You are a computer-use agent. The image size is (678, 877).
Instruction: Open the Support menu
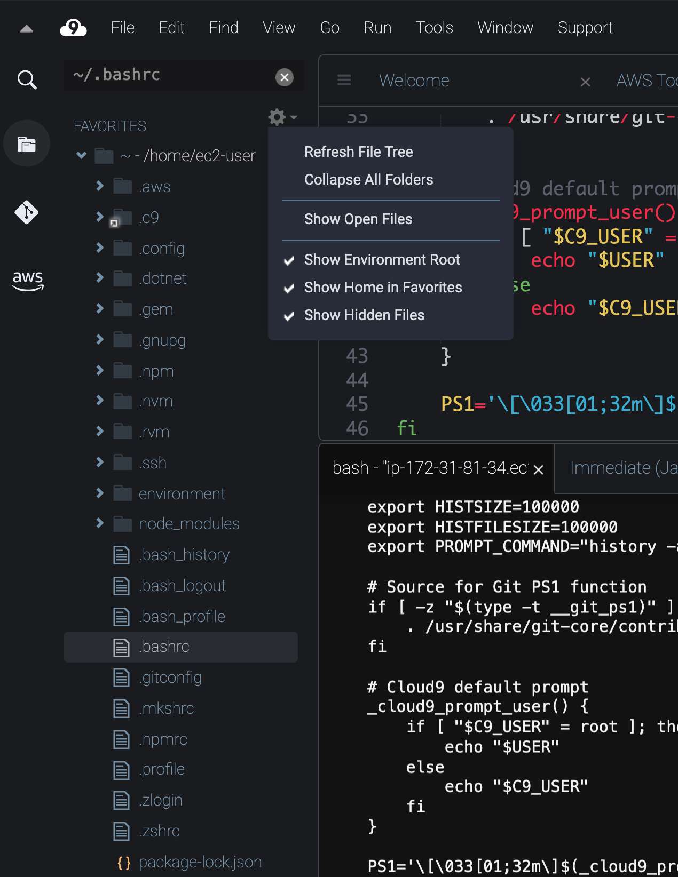coord(585,28)
